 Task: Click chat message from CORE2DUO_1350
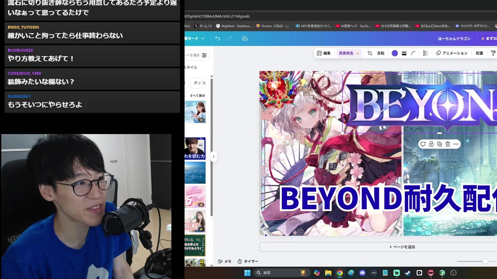point(92,79)
